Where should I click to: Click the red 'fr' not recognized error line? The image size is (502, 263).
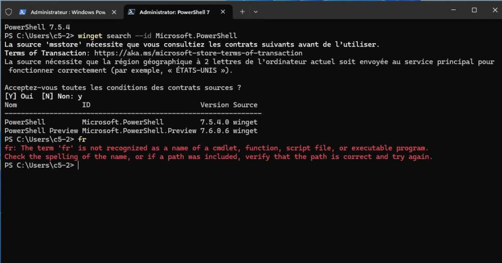coord(216,148)
